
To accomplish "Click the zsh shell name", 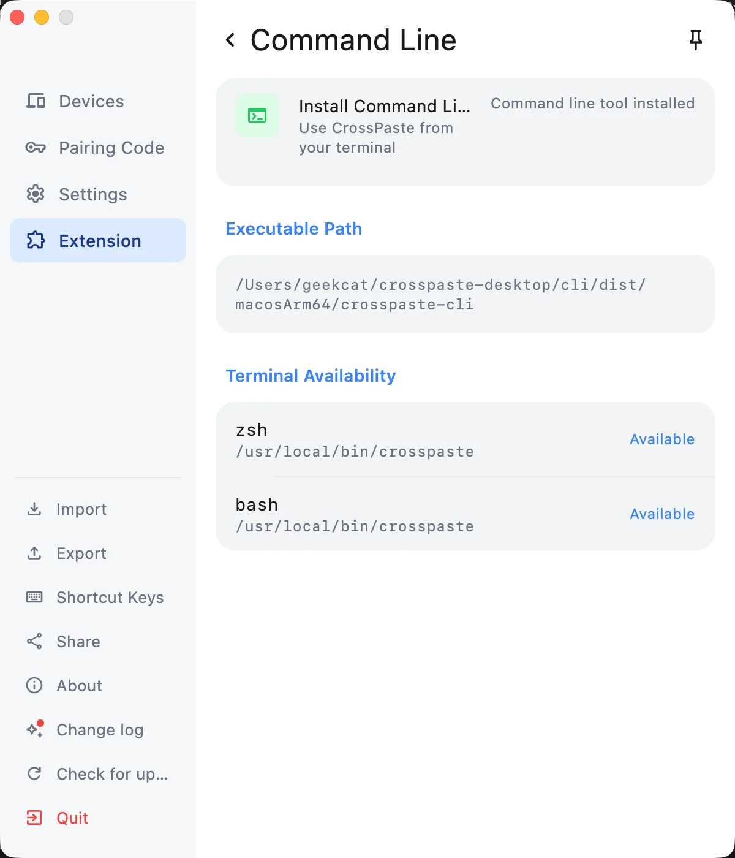I will pos(252,430).
